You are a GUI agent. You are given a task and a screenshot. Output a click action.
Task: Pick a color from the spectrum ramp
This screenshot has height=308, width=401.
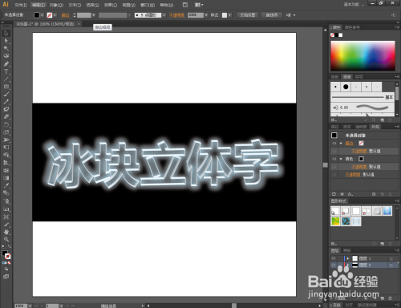click(x=363, y=55)
